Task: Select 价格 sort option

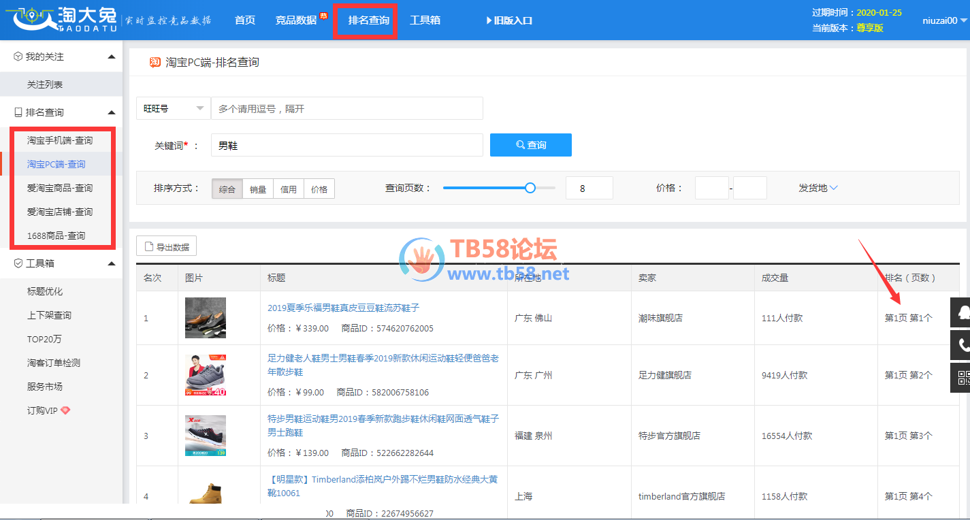Action: coord(319,189)
